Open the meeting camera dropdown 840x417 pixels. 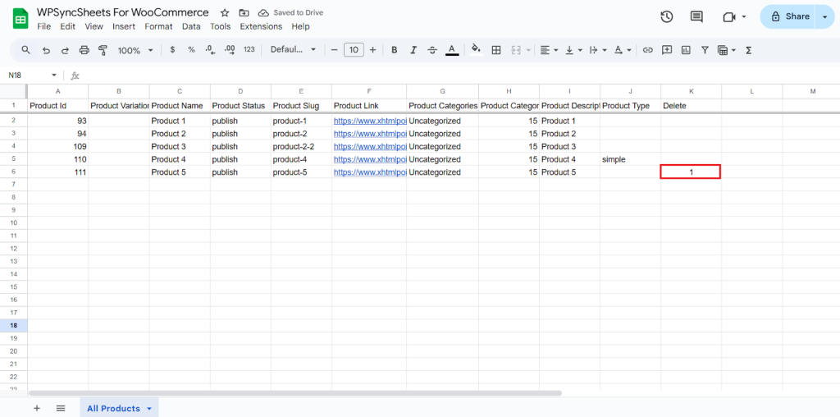pos(744,17)
